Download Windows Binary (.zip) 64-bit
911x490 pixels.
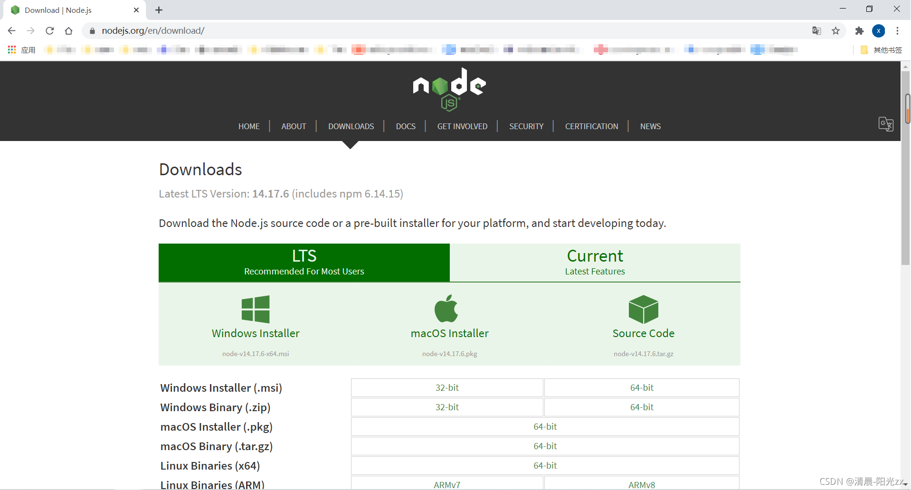click(642, 407)
